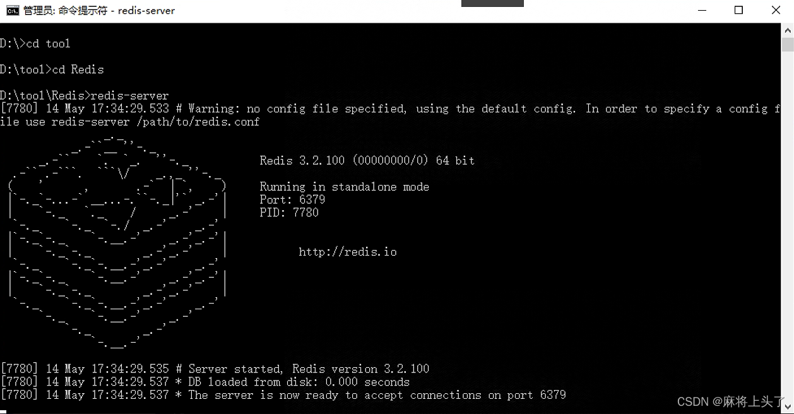Viewport: 794px width, 414px height.
Task: Click the 'redis-server' command prompt line
Action: [x=85, y=96]
